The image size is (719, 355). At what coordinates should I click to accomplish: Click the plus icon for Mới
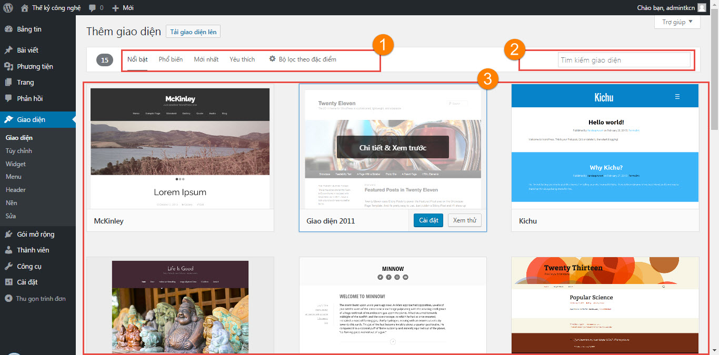pos(116,8)
